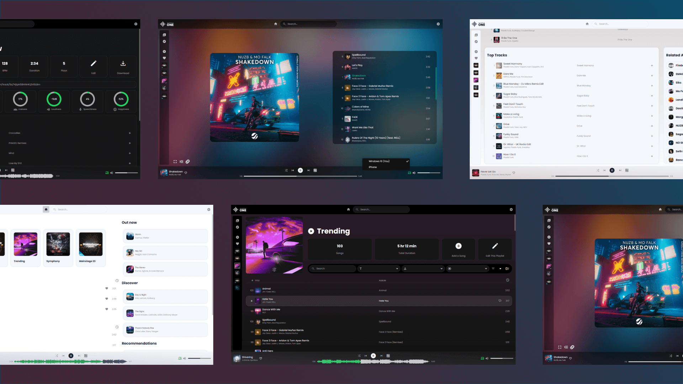Add track to Mind playlist via plus

coord(130,153)
